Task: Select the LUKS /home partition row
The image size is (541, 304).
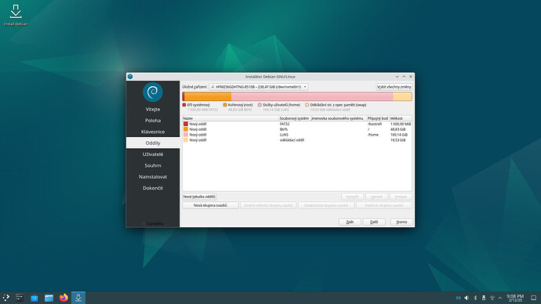Action: [x=297, y=135]
